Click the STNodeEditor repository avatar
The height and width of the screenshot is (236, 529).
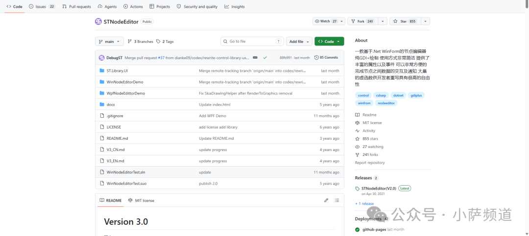click(98, 21)
